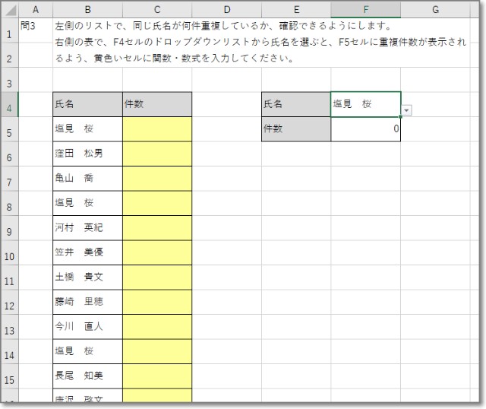Select cell F5 showing 0

(x=366, y=129)
